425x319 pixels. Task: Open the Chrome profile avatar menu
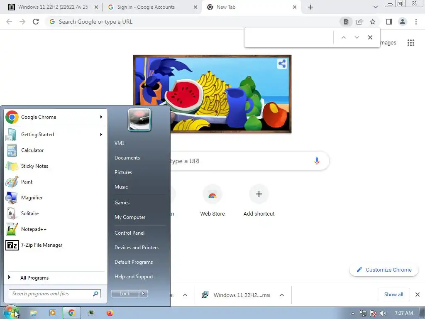(403, 22)
